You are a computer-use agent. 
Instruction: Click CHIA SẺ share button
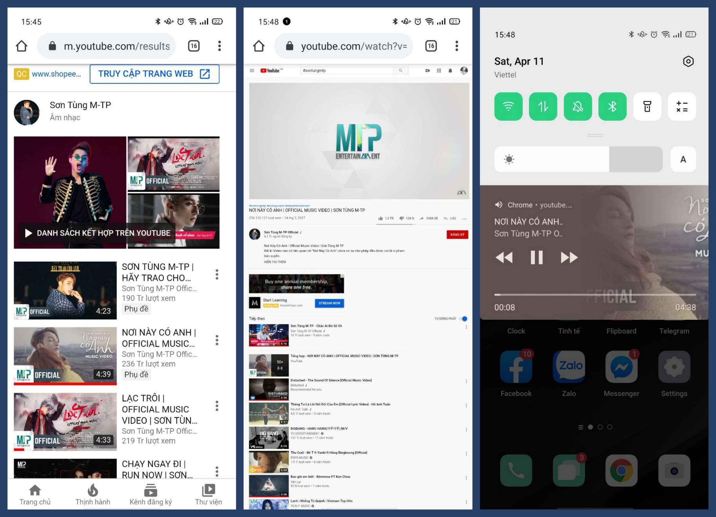click(x=429, y=218)
